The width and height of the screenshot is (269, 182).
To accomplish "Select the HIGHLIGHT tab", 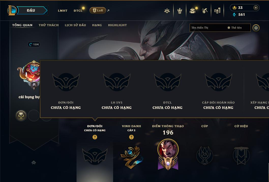I will pyautogui.click(x=117, y=25).
